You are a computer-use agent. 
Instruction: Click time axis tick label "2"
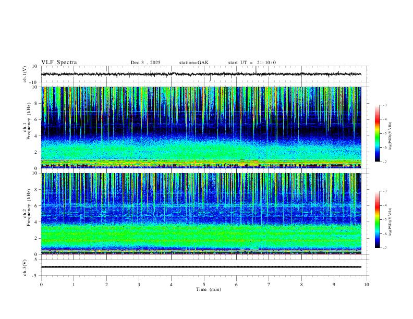click(106, 285)
